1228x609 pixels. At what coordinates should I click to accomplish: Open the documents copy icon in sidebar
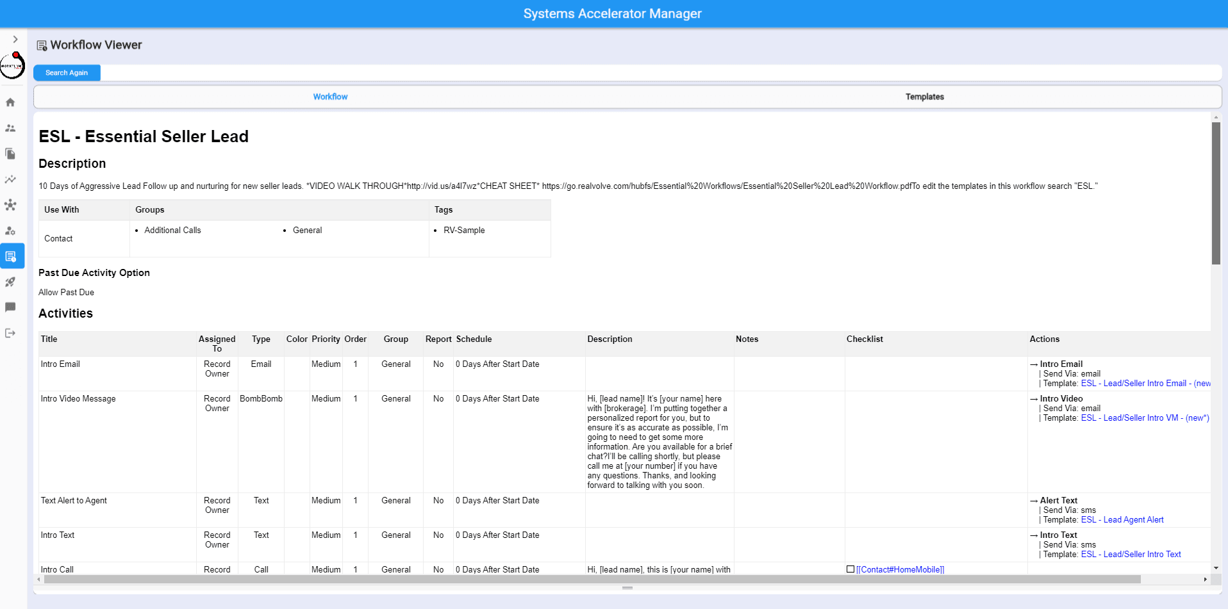pyautogui.click(x=10, y=154)
